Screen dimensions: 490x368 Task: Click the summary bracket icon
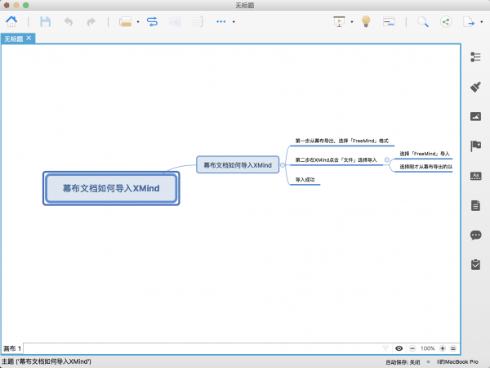point(198,21)
